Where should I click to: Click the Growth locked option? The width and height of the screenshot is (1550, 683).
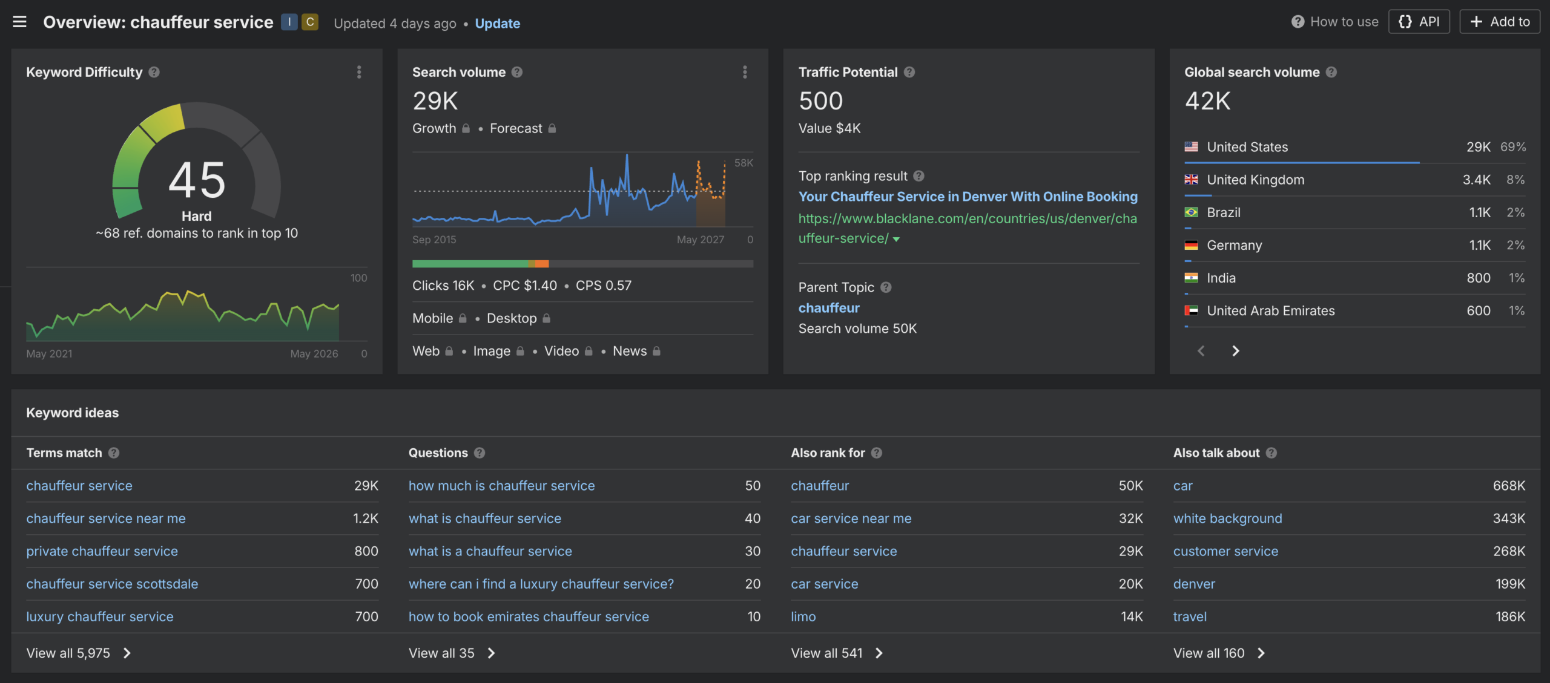pos(434,128)
